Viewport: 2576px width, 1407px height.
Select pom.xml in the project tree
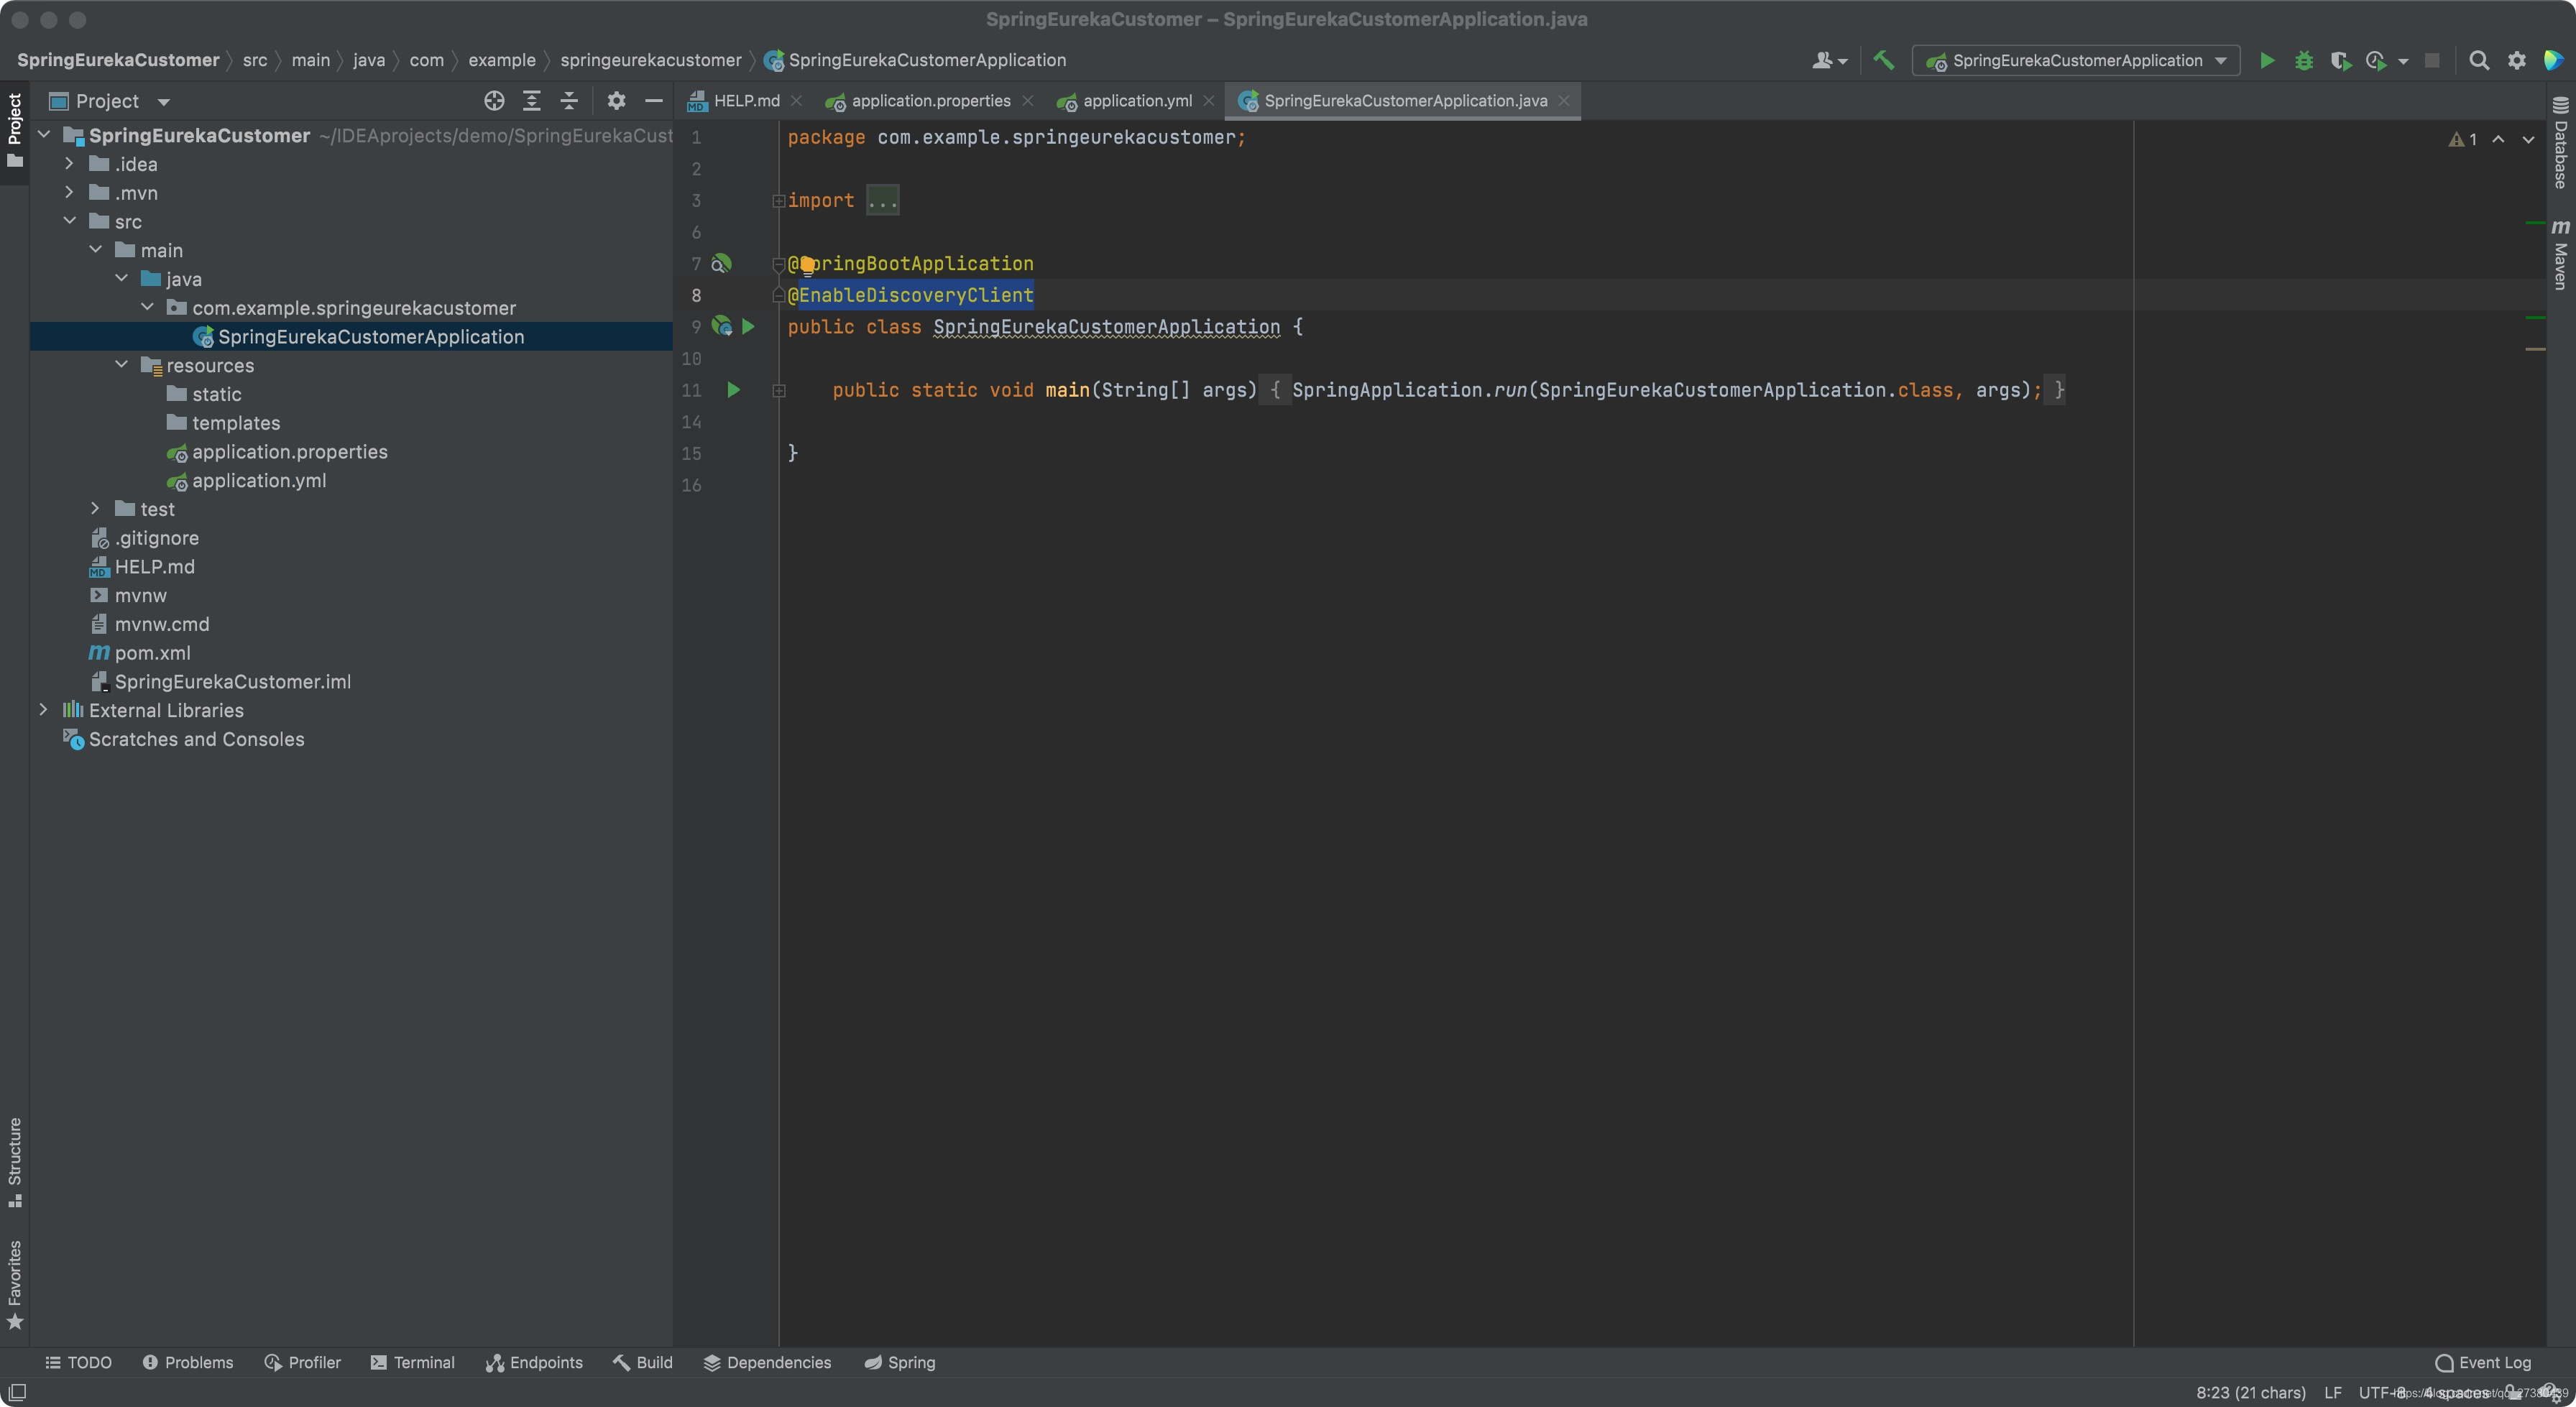(x=152, y=653)
